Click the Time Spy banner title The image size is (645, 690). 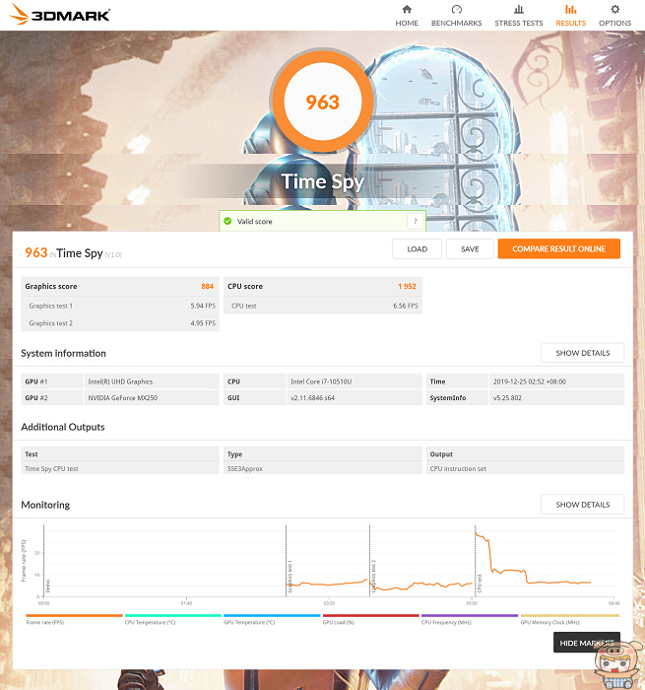coord(323,181)
